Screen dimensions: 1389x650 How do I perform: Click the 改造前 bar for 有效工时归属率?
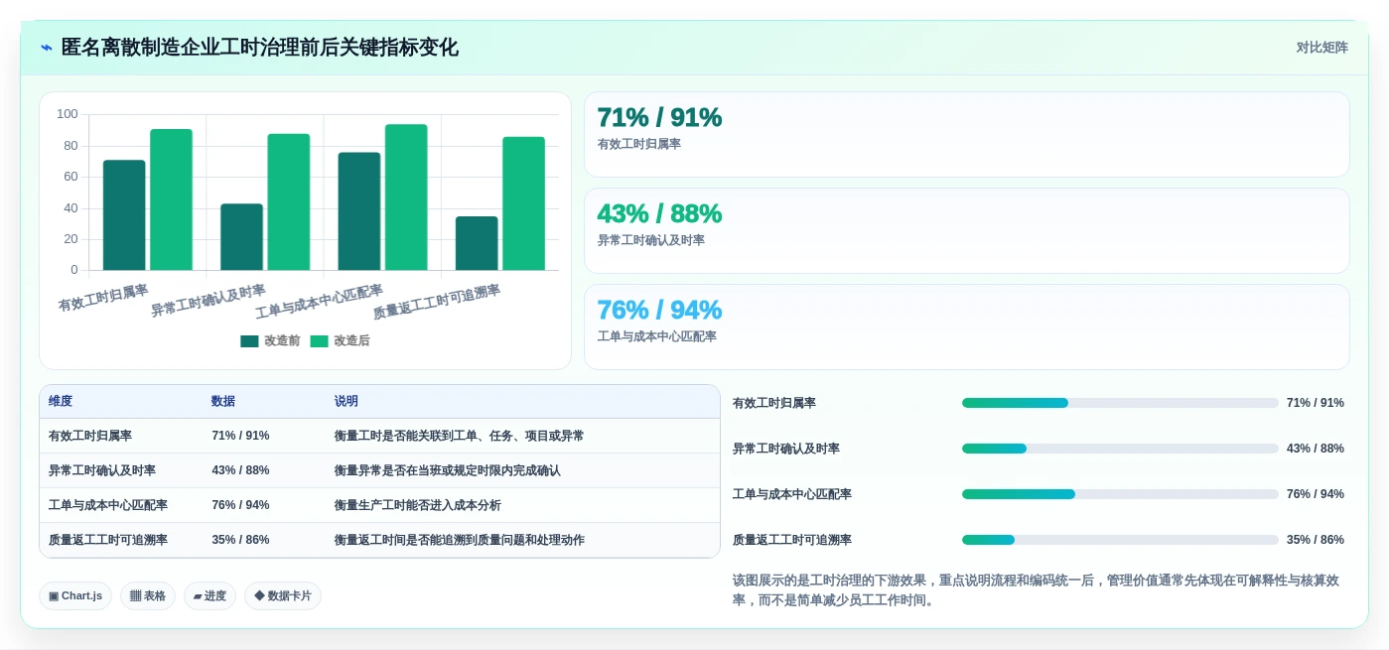tap(124, 215)
